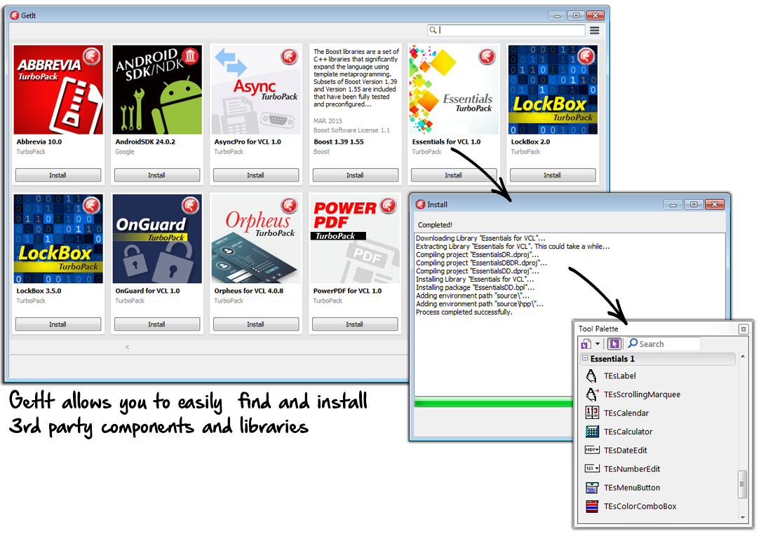Select the OnGuard TurboPack thumbnail
Viewport: 761px width, 536px height.
tap(157, 239)
